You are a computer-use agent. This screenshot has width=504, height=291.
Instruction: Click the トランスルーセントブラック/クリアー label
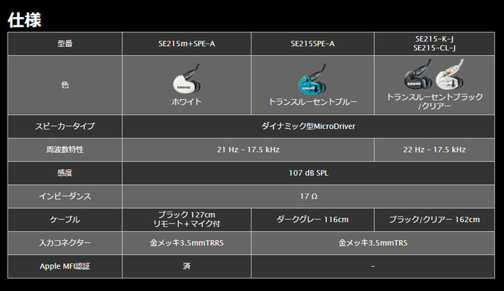pyautogui.click(x=434, y=101)
